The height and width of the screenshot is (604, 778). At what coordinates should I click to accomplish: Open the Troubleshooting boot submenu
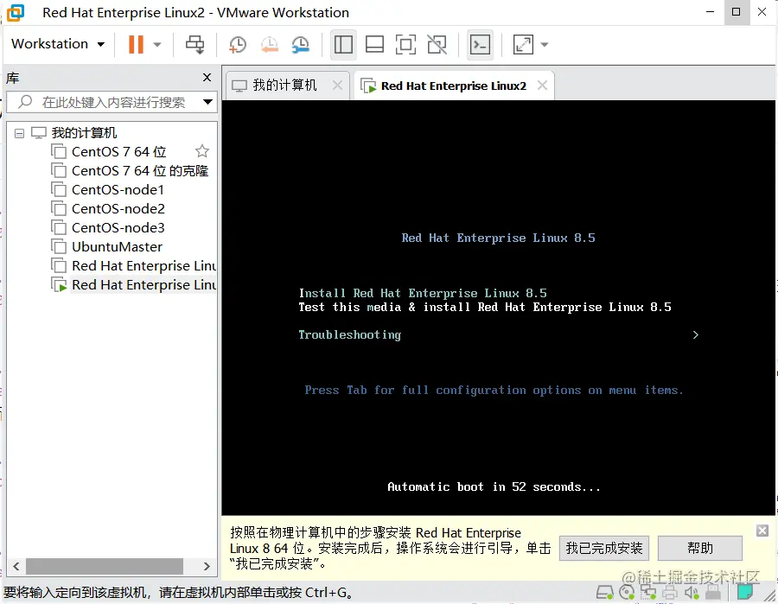click(350, 334)
